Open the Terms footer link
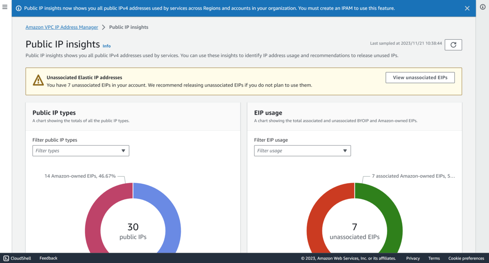This screenshot has width=489, height=263. (x=434, y=258)
